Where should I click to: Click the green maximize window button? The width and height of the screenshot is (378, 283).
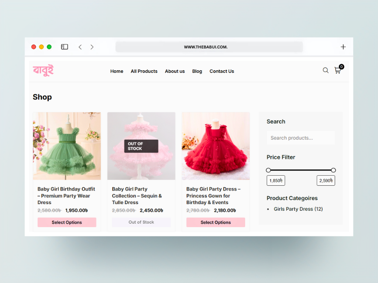click(49, 47)
